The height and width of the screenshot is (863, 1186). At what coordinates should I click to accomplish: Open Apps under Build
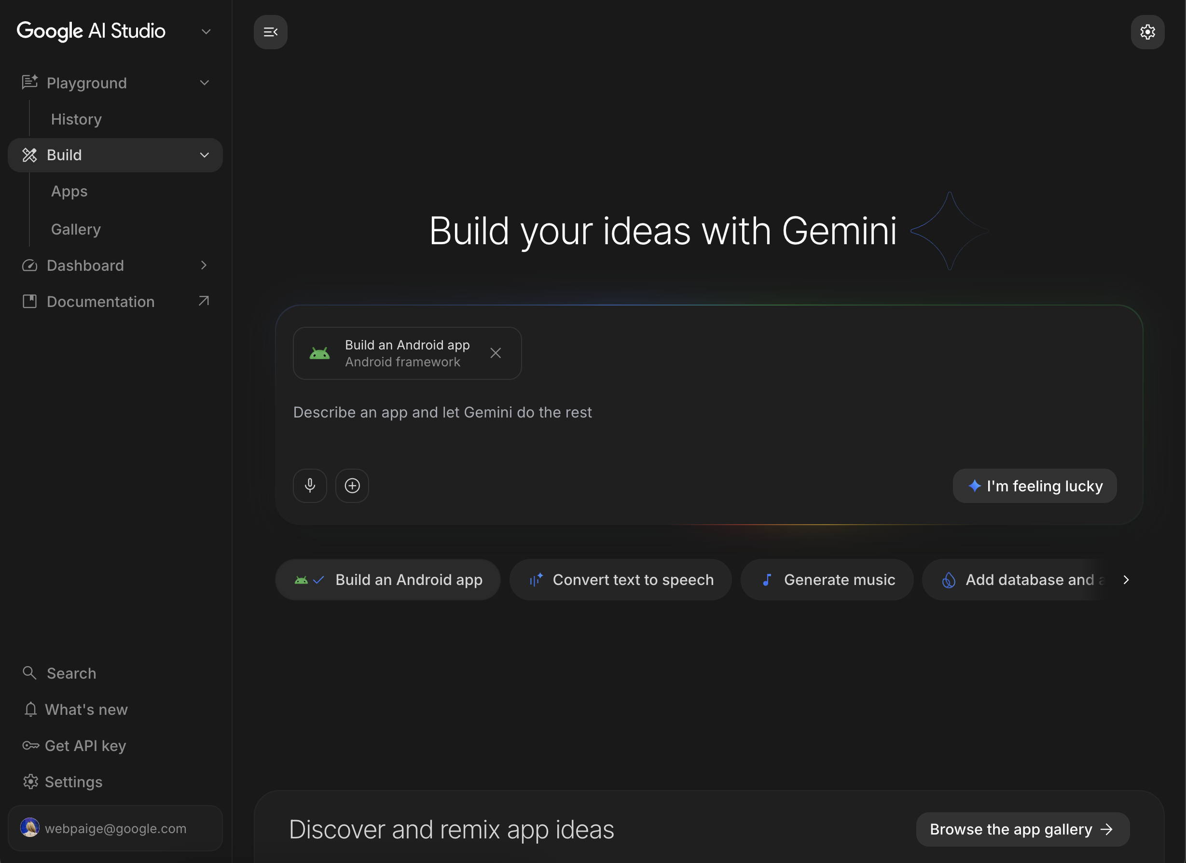click(x=69, y=192)
